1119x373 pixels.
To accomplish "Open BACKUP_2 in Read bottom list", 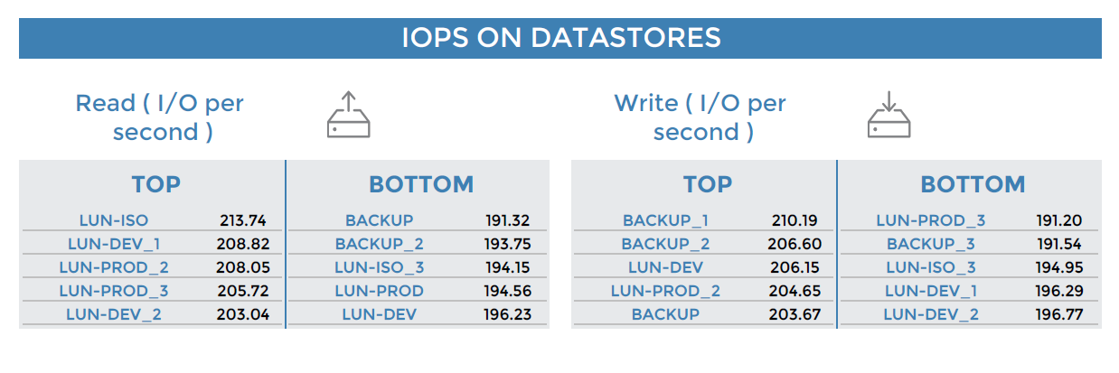I will [379, 244].
